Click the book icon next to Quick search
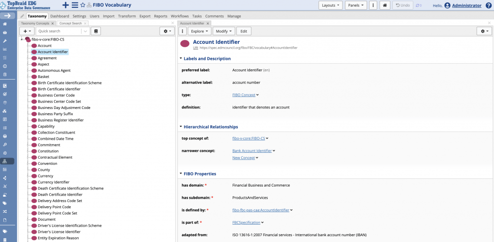This screenshot has height=242, width=494. 96,31
